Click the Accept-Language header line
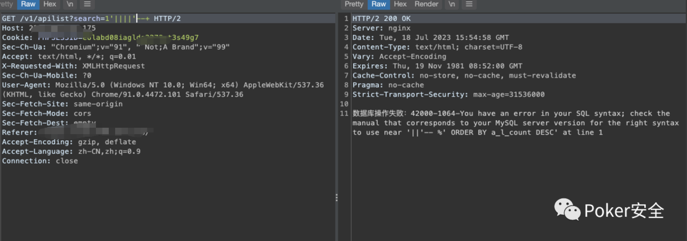Screen dimensions: 687x241 [x=71, y=151]
